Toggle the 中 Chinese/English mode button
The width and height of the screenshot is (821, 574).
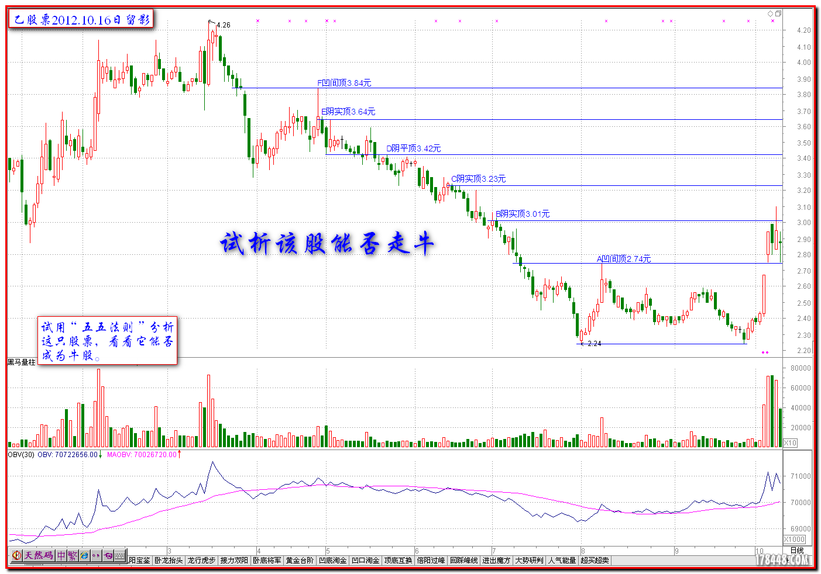(x=61, y=555)
